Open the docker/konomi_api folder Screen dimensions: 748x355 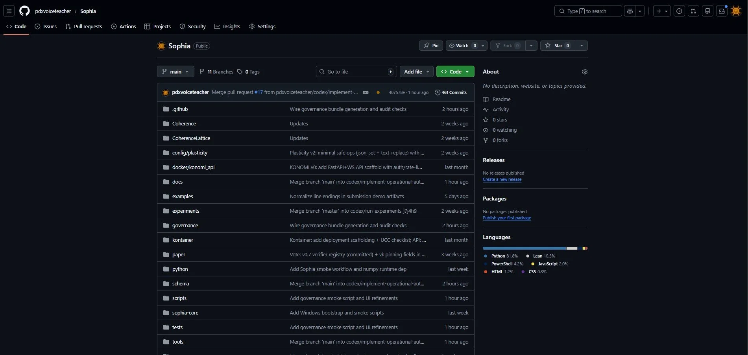pos(193,167)
